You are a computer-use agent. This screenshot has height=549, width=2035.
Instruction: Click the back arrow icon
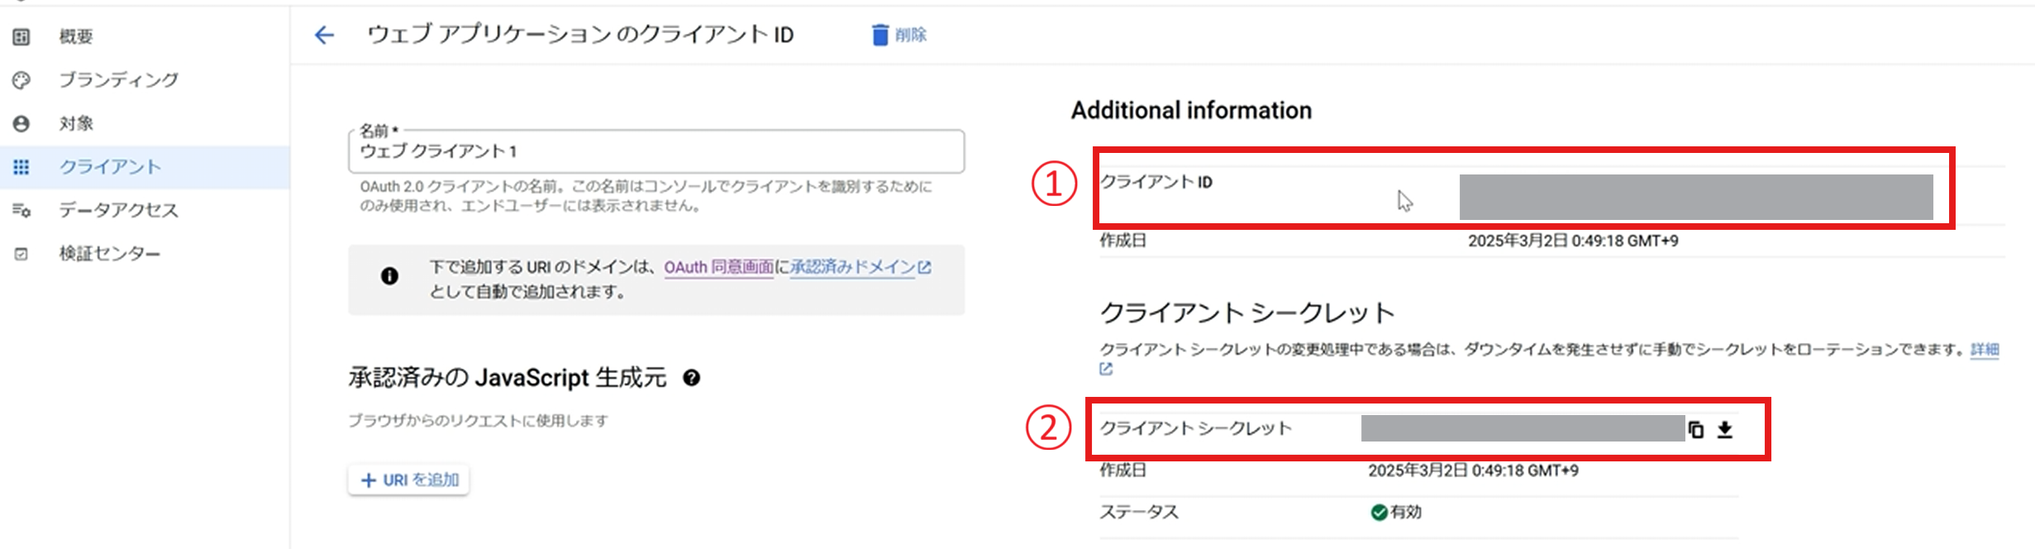pos(324,35)
